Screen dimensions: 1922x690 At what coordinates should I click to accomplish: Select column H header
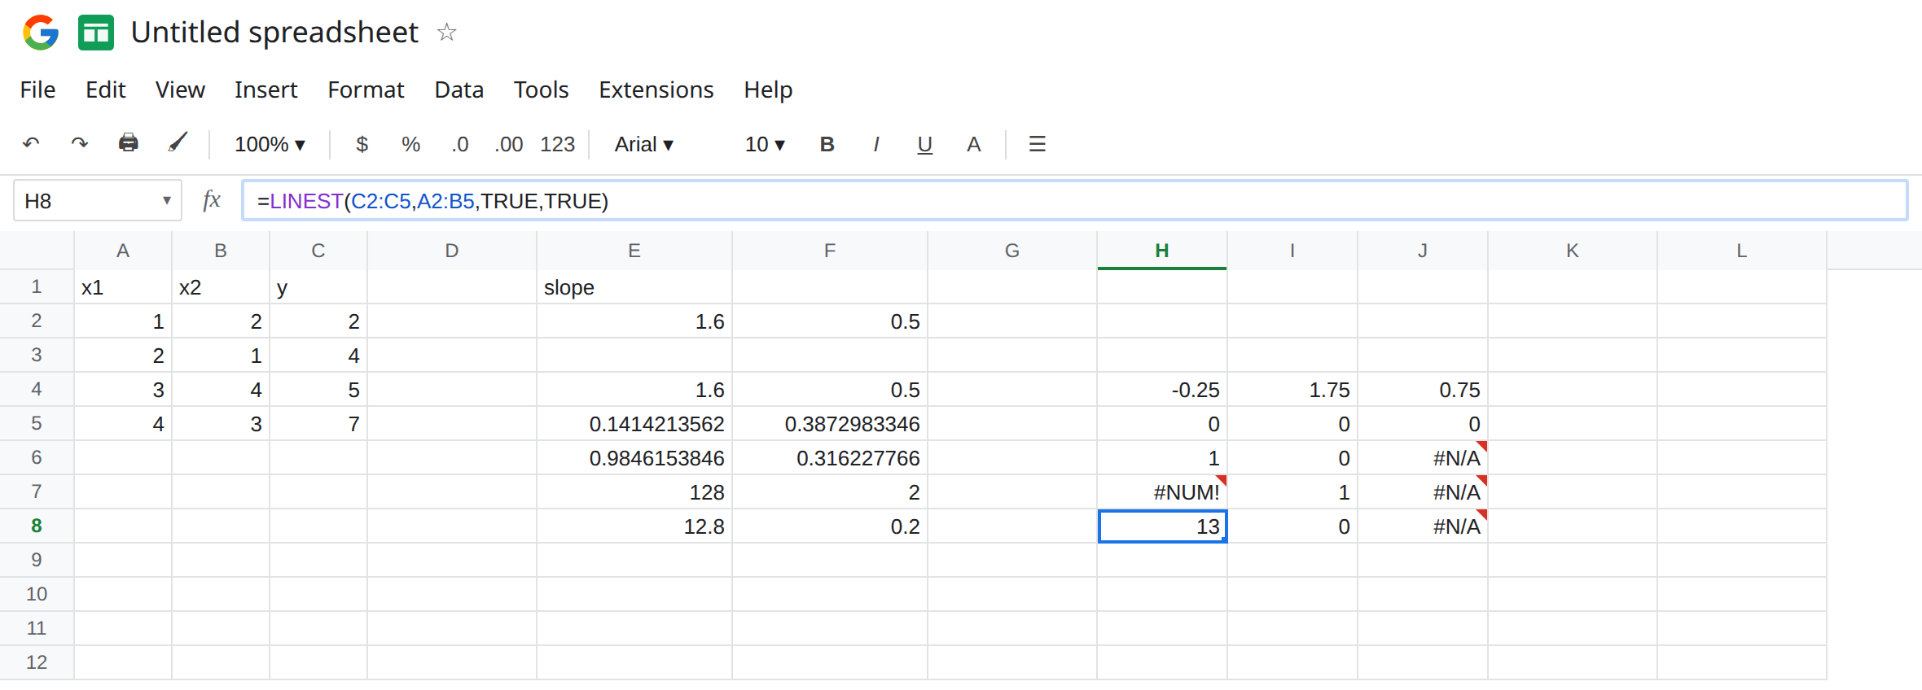pyautogui.click(x=1162, y=251)
